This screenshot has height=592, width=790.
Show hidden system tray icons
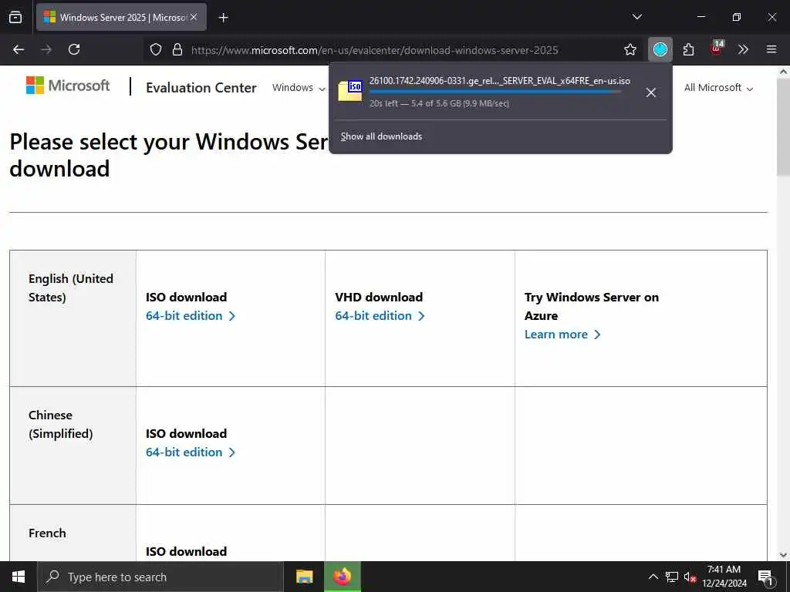tap(653, 577)
